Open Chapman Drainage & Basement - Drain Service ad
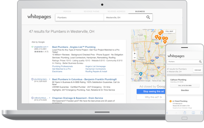204x128 pixels. click(78, 98)
